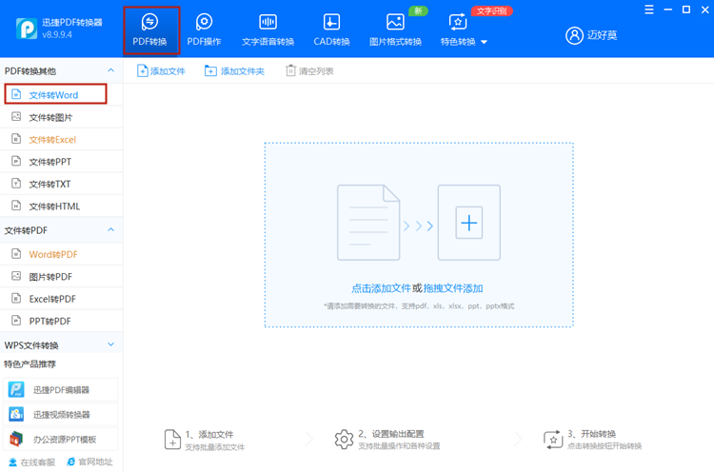Select 文件转Excel in the sidebar
This screenshot has height=472, width=714.
[52, 140]
